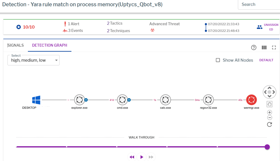
Task: Click the walk through timeline track
Action: (x=141, y=147)
